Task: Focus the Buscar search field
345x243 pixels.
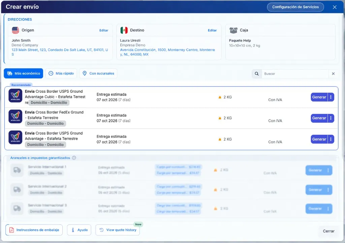Action: click(x=295, y=74)
